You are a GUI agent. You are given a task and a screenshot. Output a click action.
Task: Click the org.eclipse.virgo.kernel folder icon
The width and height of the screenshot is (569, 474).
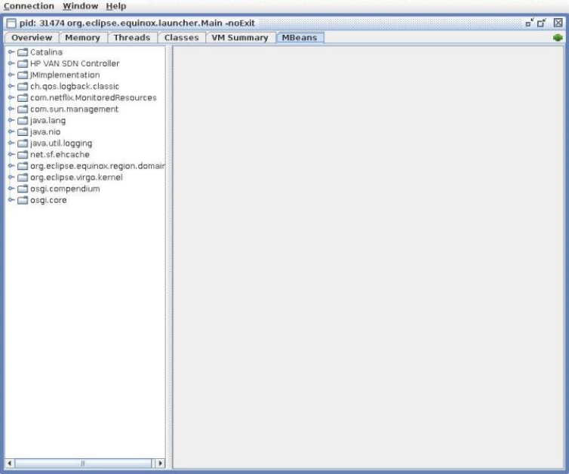(23, 177)
